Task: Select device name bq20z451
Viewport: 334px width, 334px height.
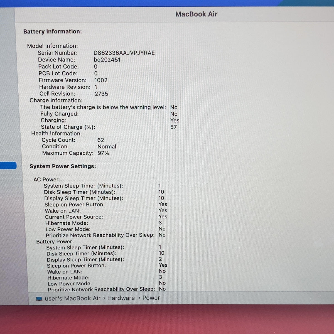Action: (x=107, y=60)
